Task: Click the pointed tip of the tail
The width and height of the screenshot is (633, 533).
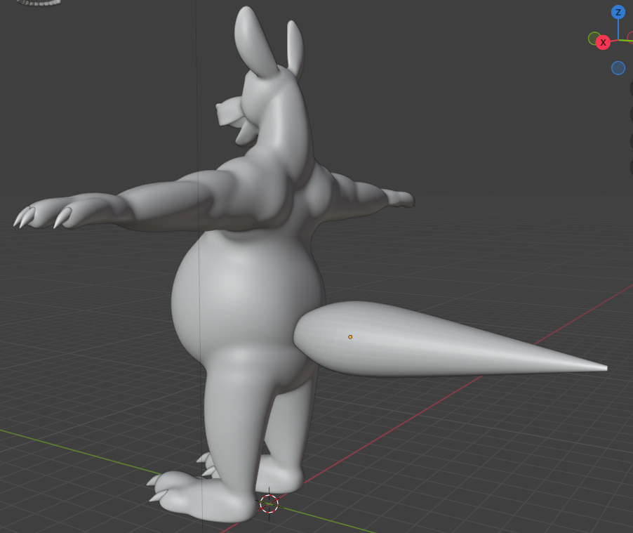Action: (x=604, y=367)
